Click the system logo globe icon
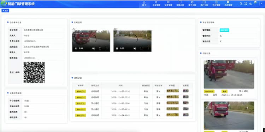This screenshot has height=132, width=265. pyautogui.click(x=4, y=4)
